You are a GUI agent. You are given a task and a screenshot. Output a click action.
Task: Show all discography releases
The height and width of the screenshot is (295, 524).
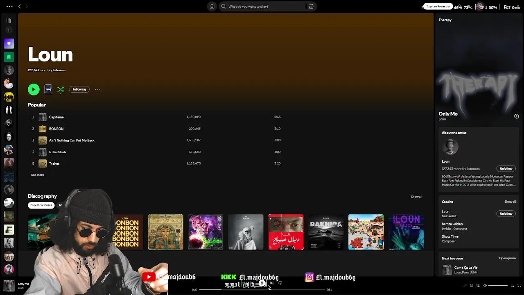[416, 197]
